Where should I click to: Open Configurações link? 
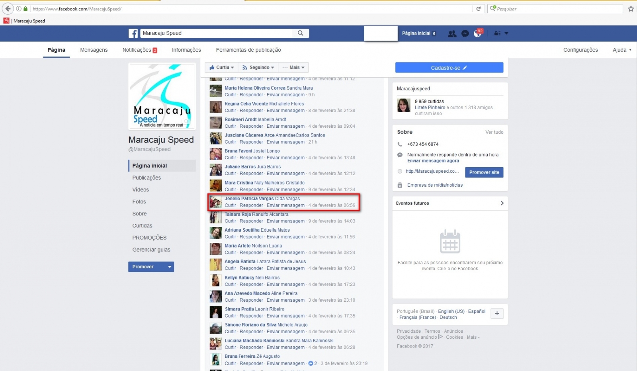[x=580, y=50]
